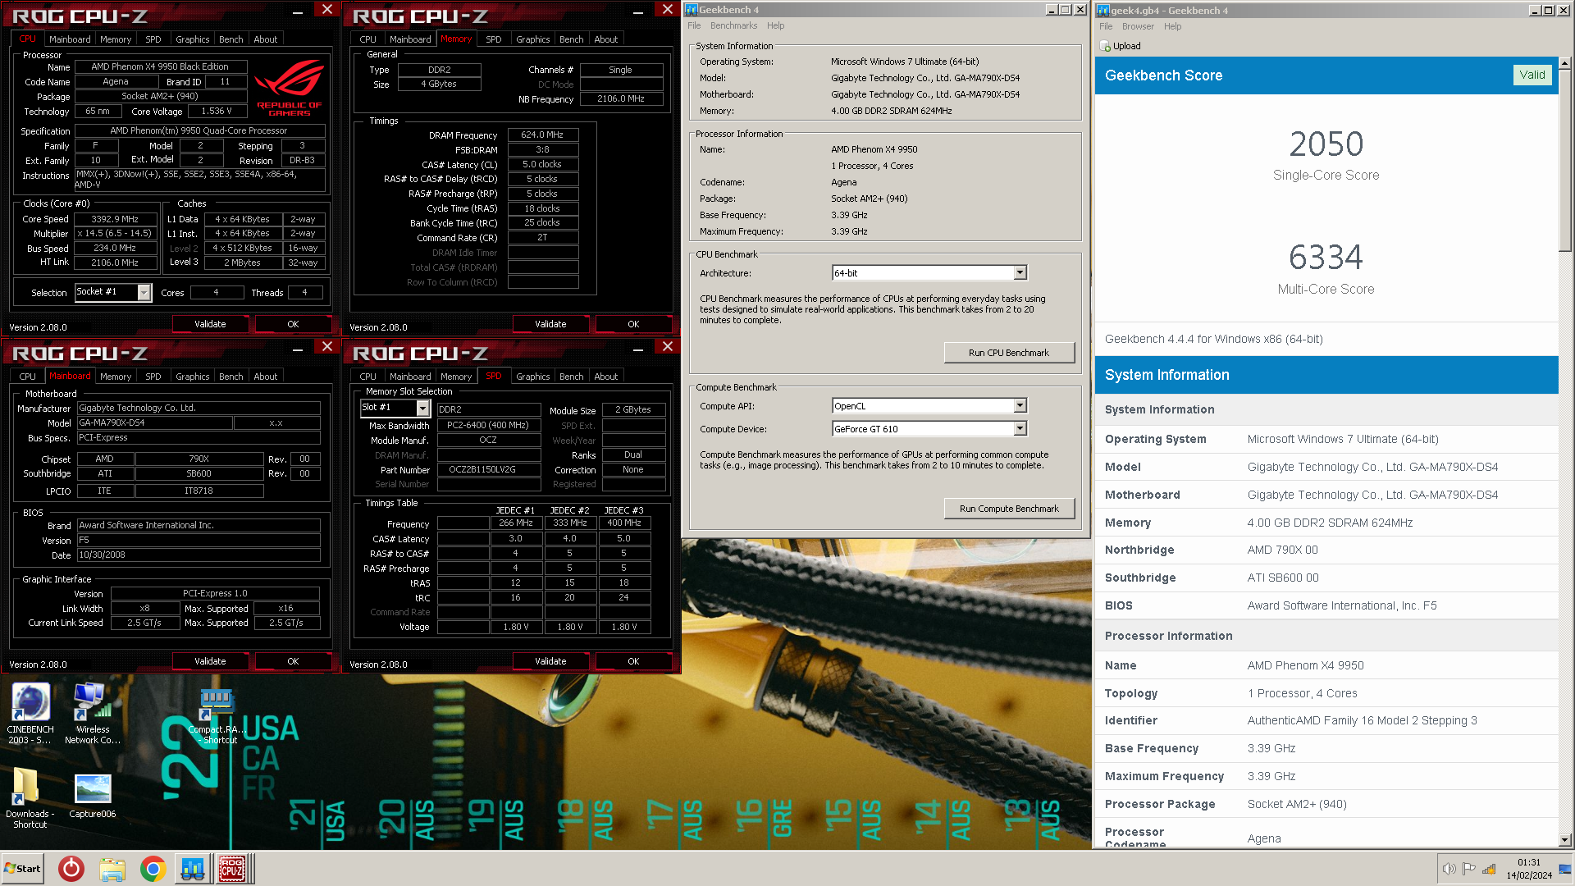The image size is (1575, 886).
Task: Click the DRAM Frequency 624.0 MHz field
Action: 543,135
